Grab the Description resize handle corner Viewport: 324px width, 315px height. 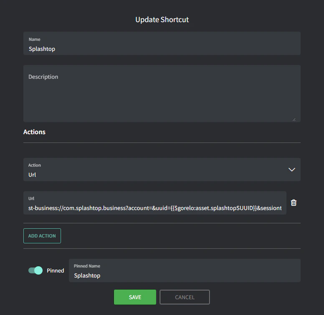[294, 120]
